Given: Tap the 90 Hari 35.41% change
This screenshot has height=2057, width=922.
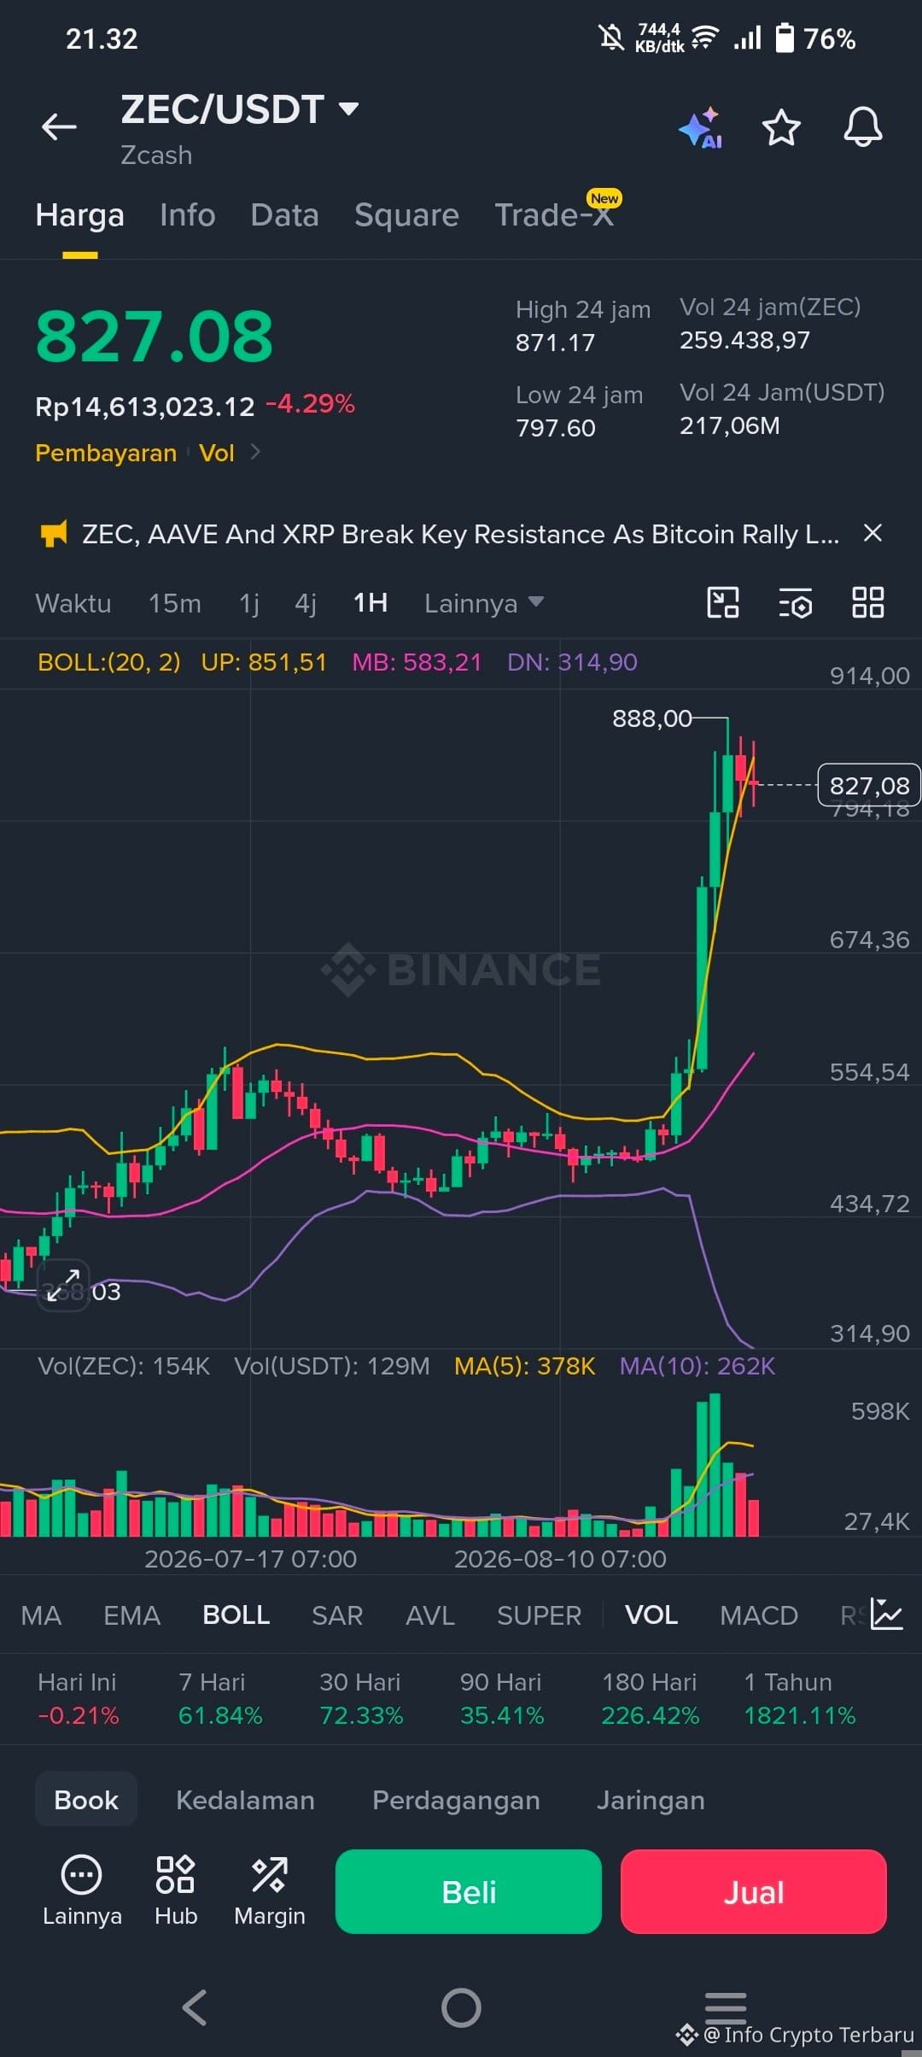Looking at the screenshot, I should (502, 1698).
